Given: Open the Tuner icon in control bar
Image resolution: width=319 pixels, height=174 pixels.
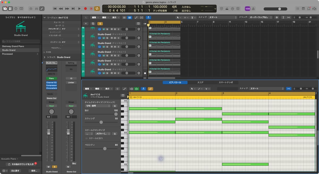Looking at the screenshot, I should [233, 8].
